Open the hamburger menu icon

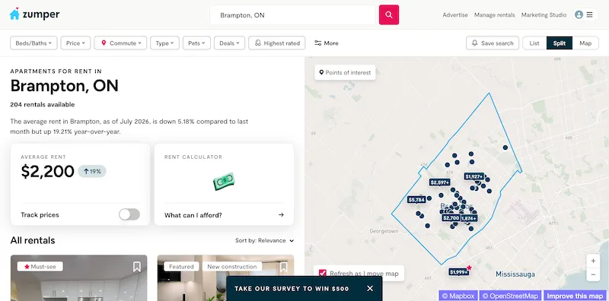tap(589, 14)
